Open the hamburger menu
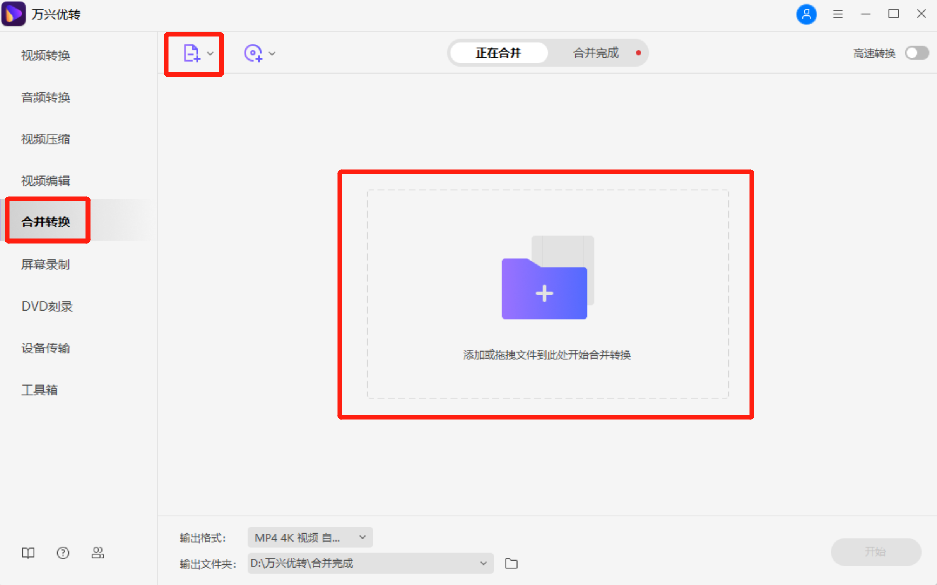Image resolution: width=937 pixels, height=585 pixels. coord(838,14)
